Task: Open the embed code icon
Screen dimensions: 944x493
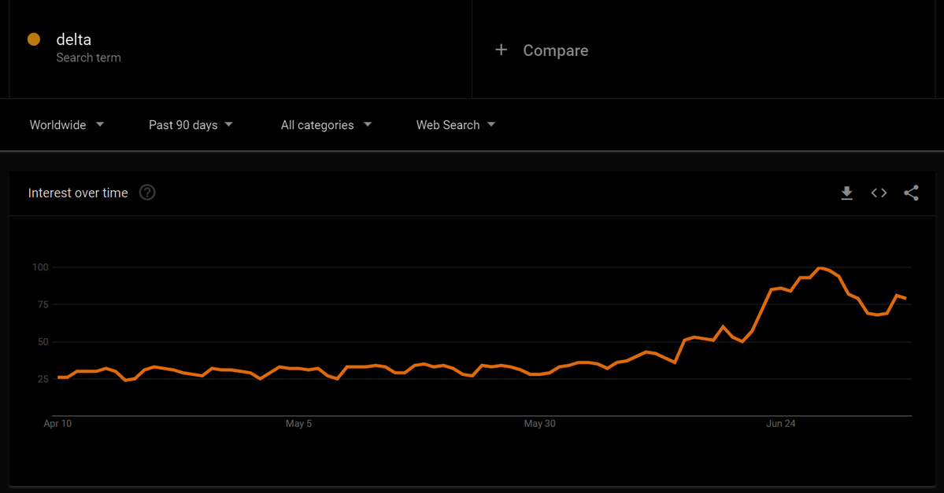Action: (x=879, y=193)
